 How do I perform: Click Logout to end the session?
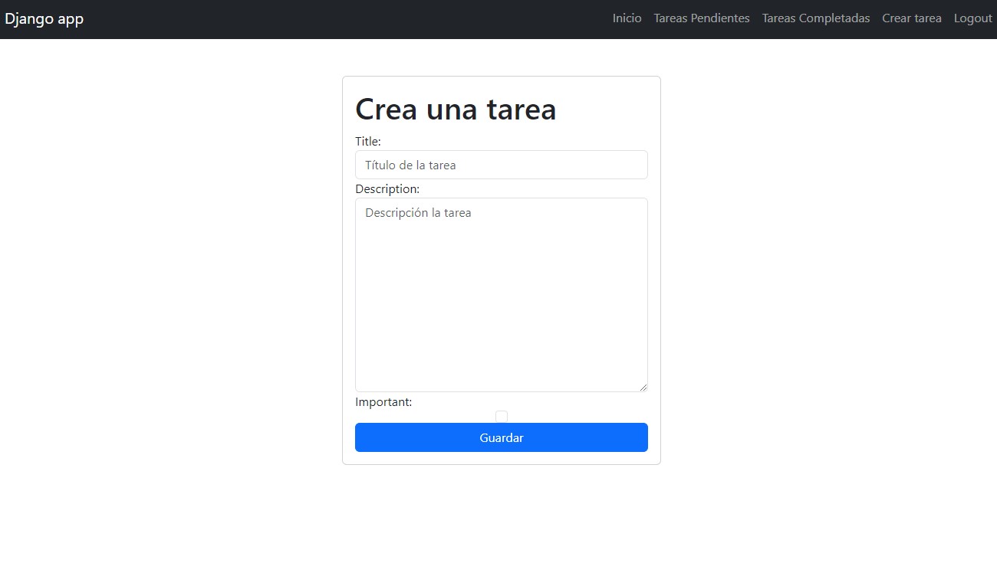click(972, 18)
